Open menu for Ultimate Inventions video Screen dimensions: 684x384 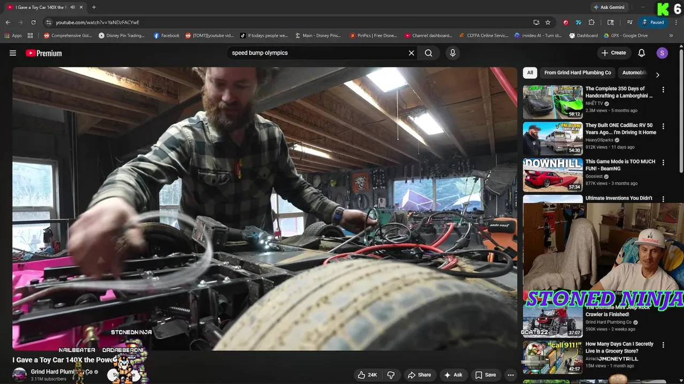(x=663, y=199)
